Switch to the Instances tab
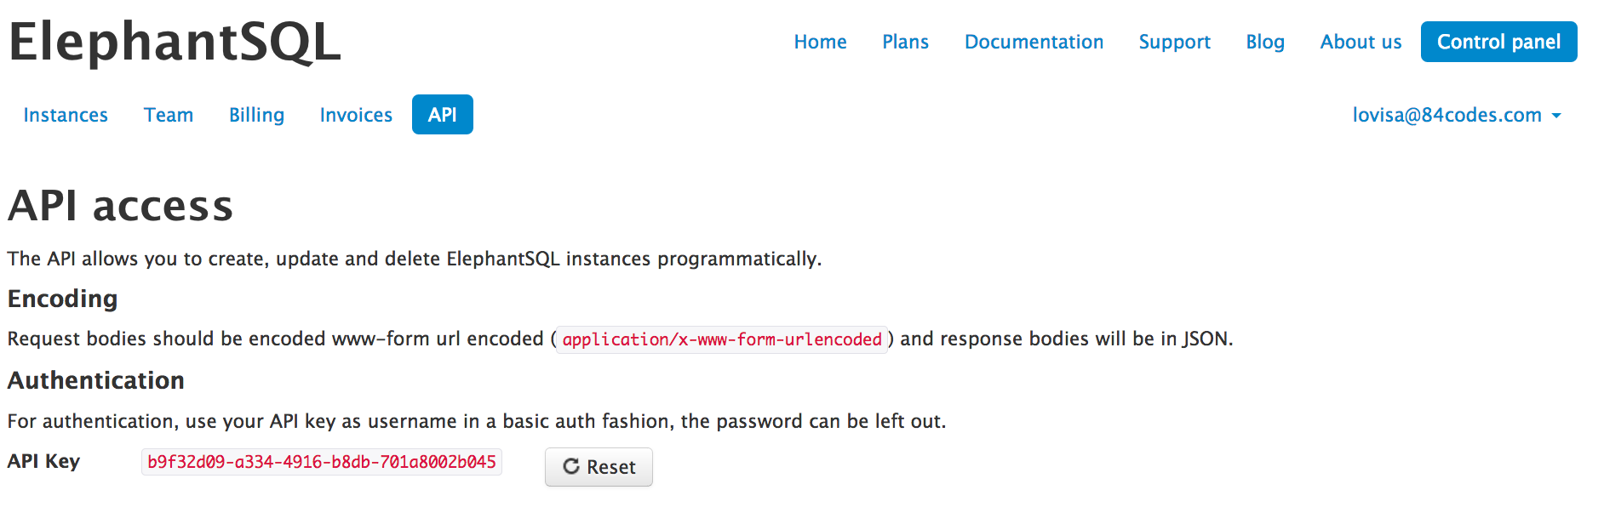 click(66, 115)
